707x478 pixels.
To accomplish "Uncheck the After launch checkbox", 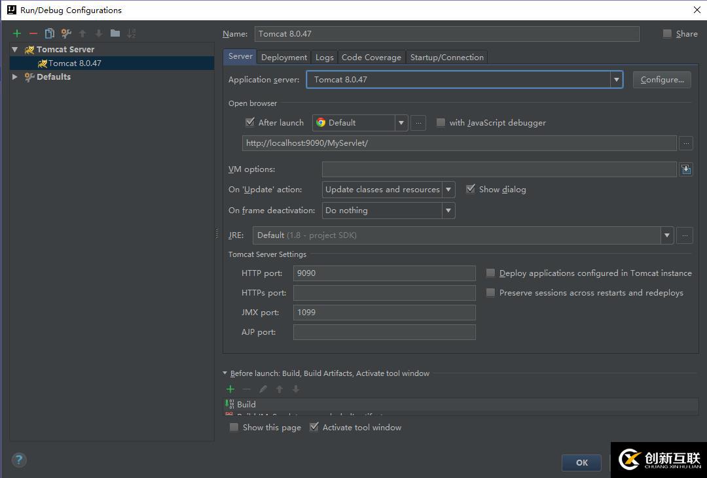I will click(x=250, y=122).
